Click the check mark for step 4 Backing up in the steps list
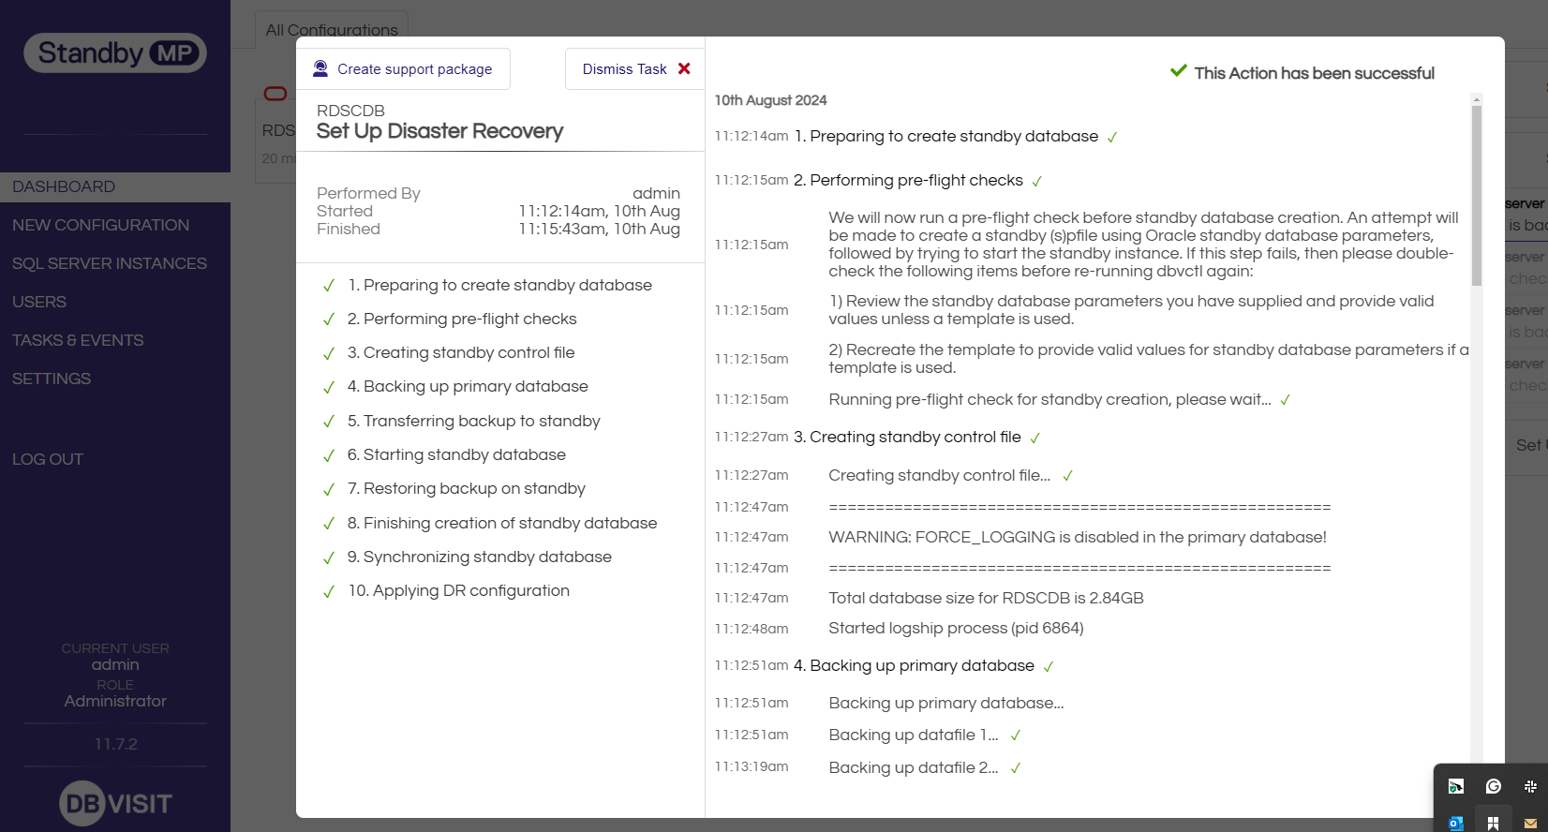The width and height of the screenshot is (1548, 832). [329, 387]
